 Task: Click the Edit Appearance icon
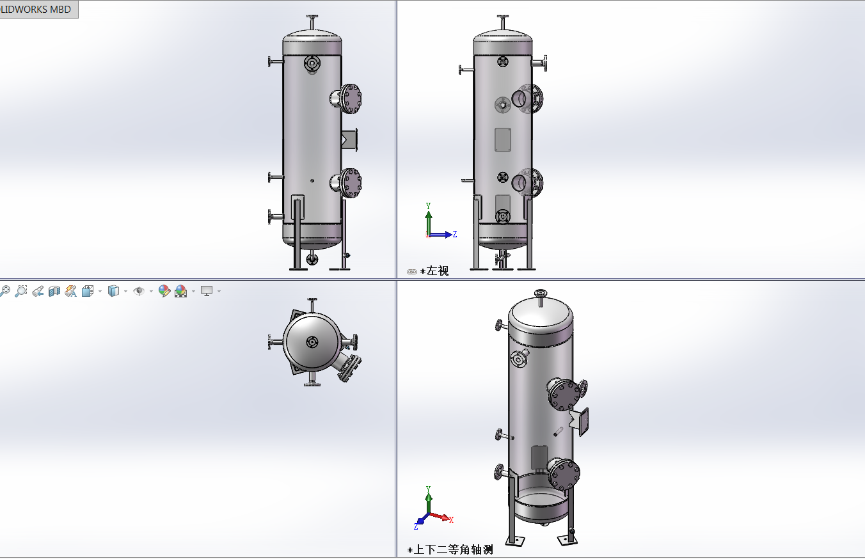164,291
